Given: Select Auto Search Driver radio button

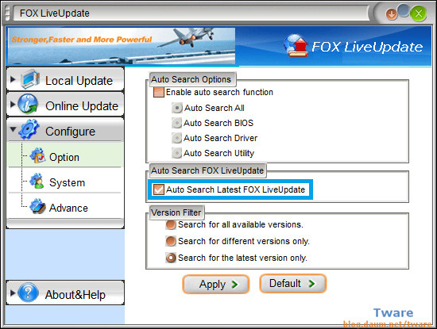Looking at the screenshot, I should coord(176,138).
